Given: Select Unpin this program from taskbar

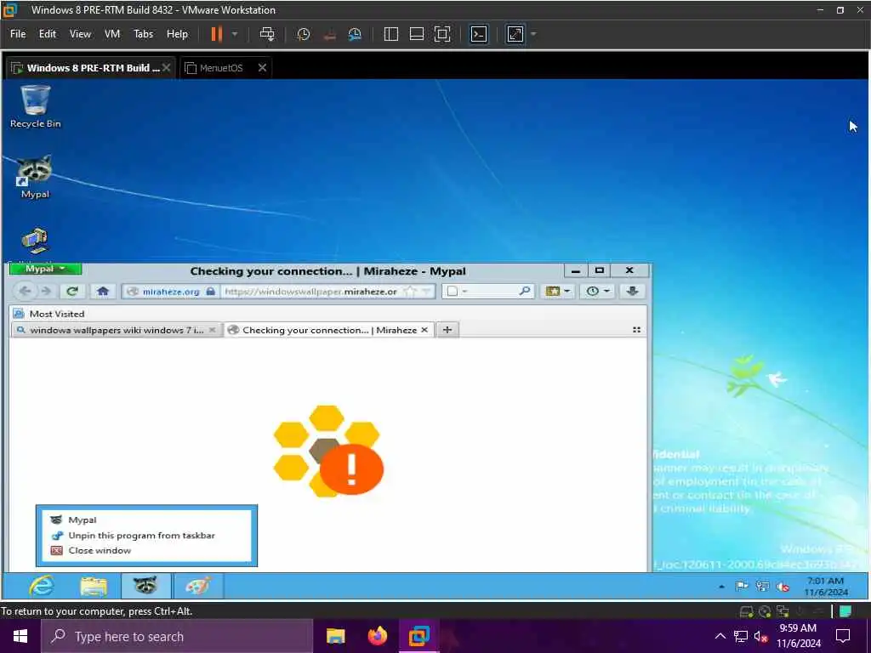Looking at the screenshot, I should (146, 536).
